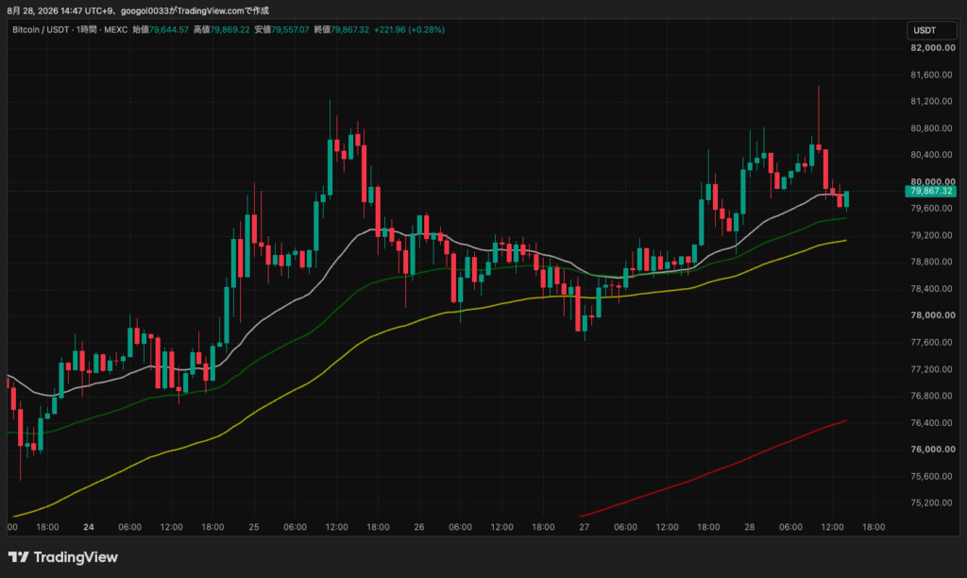Click the 77,600.00 price axis label
This screenshot has height=578, width=967.
pyautogui.click(x=932, y=342)
